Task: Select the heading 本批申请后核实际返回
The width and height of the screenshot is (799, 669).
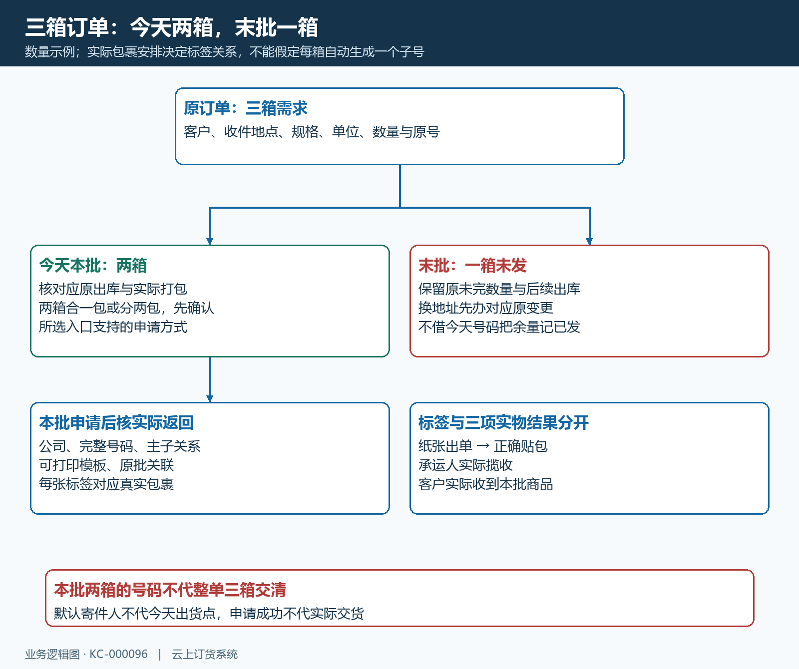Action: 116,422
